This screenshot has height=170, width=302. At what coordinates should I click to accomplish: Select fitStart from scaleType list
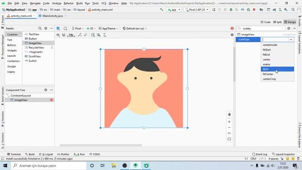tap(277, 50)
